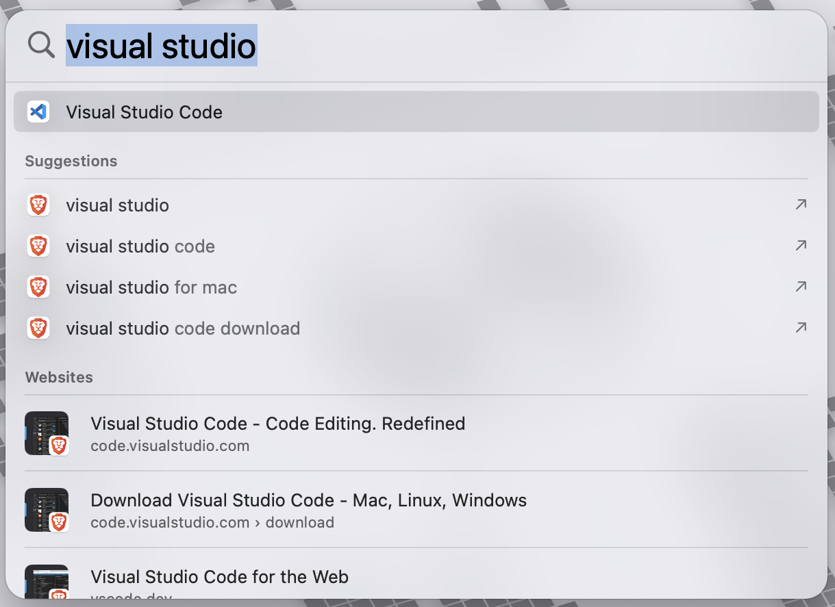Select "visual studio code download" suggestion
This screenshot has height=607, width=835.
point(416,328)
